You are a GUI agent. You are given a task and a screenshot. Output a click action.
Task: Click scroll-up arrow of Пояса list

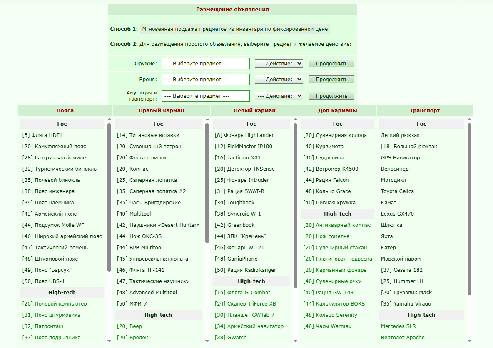(109, 119)
